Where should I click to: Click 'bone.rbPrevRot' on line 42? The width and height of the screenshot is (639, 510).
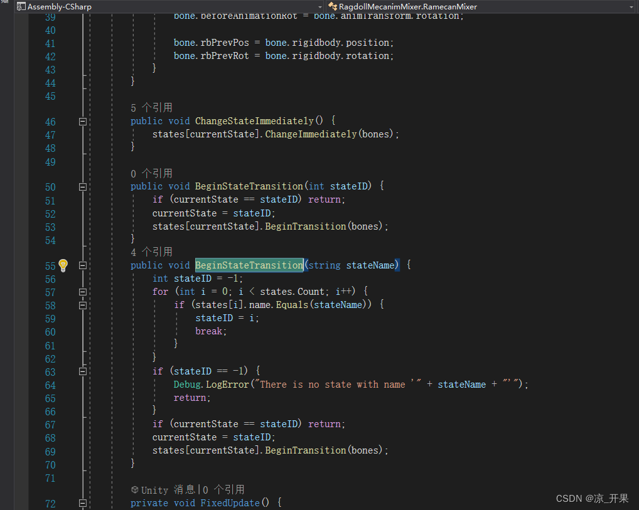[x=211, y=56]
